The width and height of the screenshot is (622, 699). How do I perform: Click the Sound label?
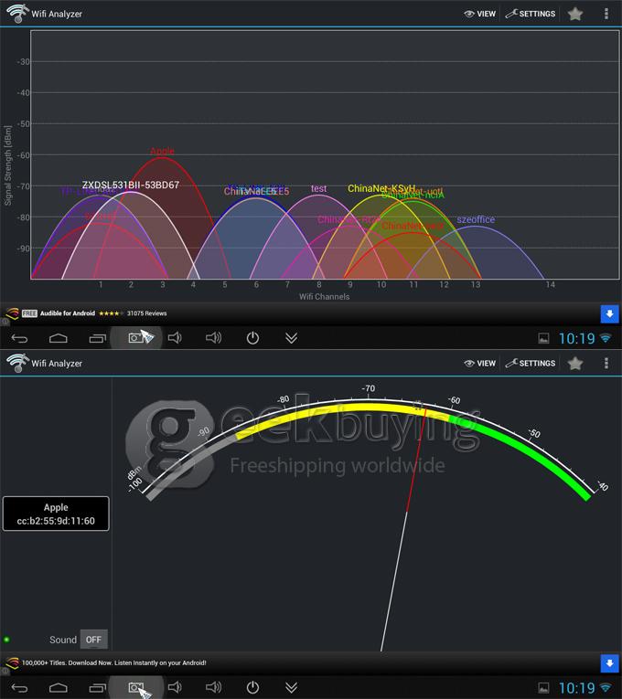[63, 640]
